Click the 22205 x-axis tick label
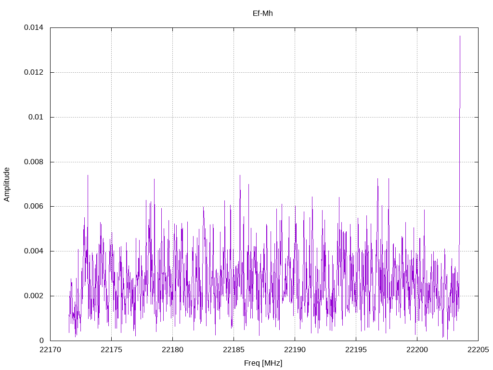This screenshot has height=370, width=493. pos(478,350)
